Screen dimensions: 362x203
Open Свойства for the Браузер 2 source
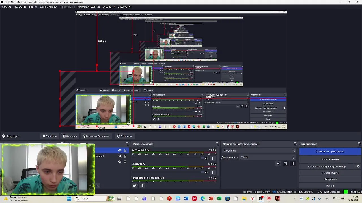pos(49,136)
